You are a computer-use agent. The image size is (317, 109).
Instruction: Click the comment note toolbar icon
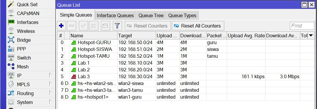point(105,26)
